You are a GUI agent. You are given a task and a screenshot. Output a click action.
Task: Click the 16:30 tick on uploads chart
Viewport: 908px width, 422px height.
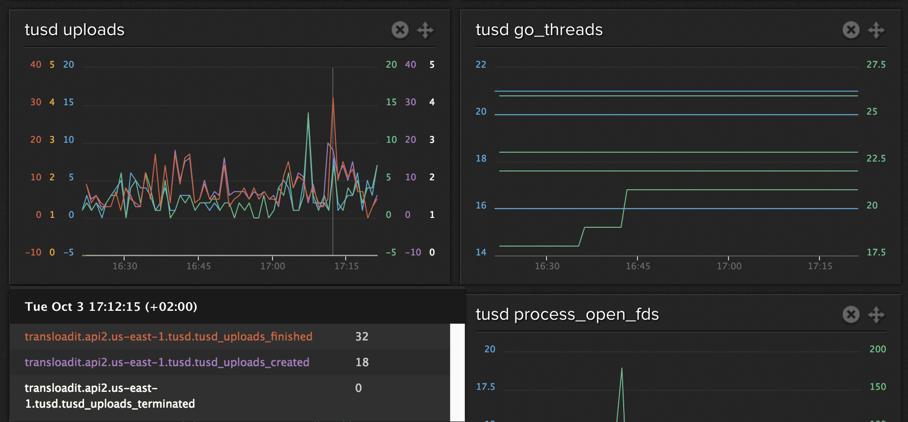(x=125, y=266)
